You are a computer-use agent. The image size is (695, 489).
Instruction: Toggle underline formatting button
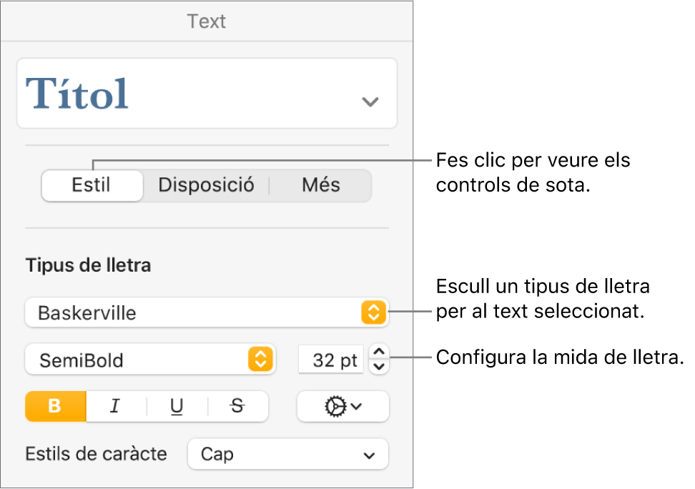(177, 406)
